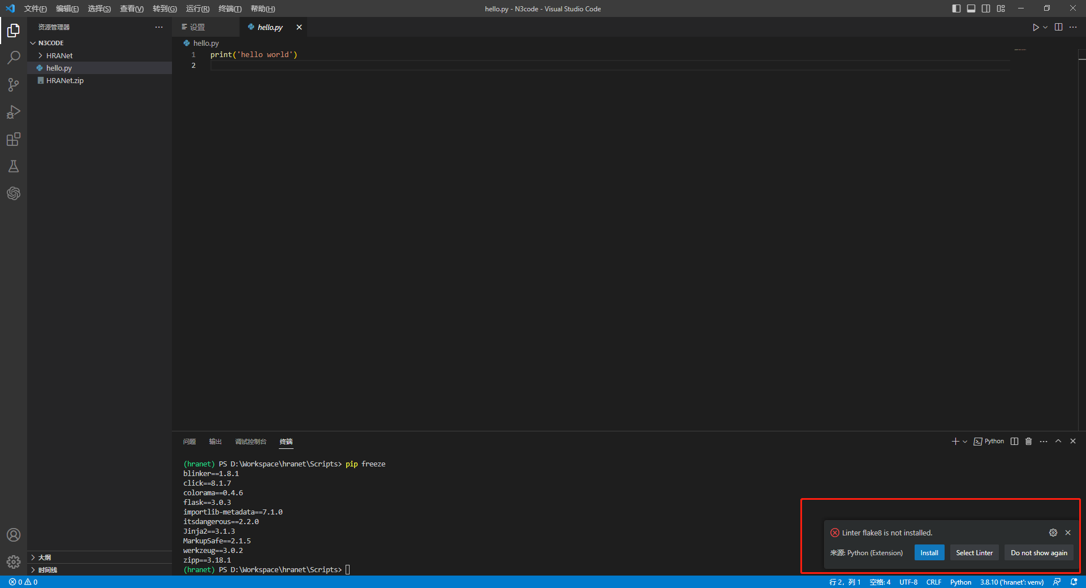The height and width of the screenshot is (588, 1086).
Task: Open the 查看(V) menu
Action: click(132, 8)
